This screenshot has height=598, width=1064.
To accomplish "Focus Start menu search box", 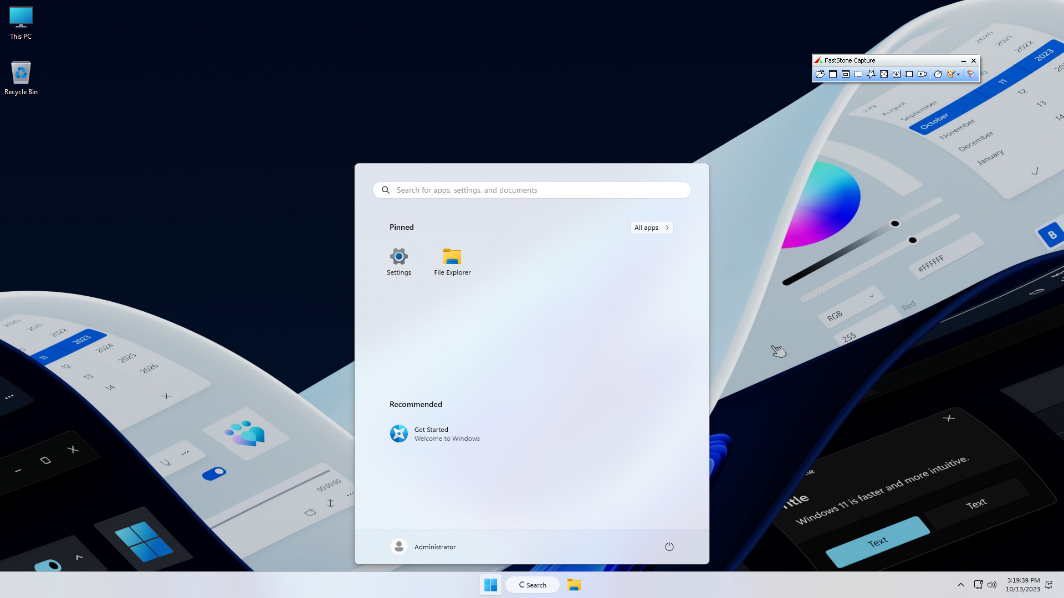I will click(532, 190).
